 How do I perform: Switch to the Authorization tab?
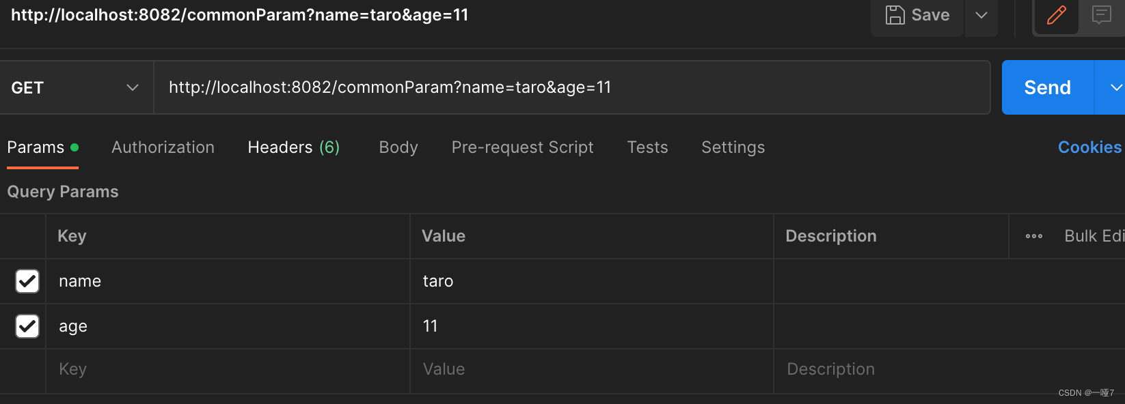click(163, 147)
